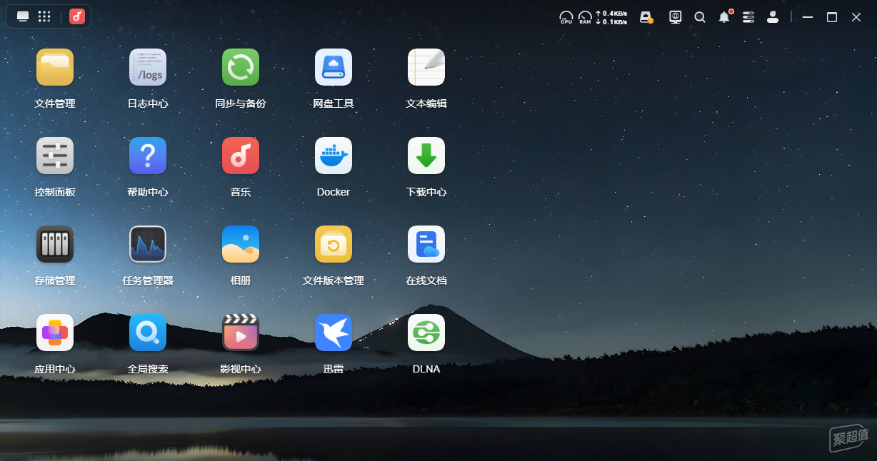This screenshot has height=461, width=877.
Task: Open the remote access globe monitor icon
Action: pos(675,17)
